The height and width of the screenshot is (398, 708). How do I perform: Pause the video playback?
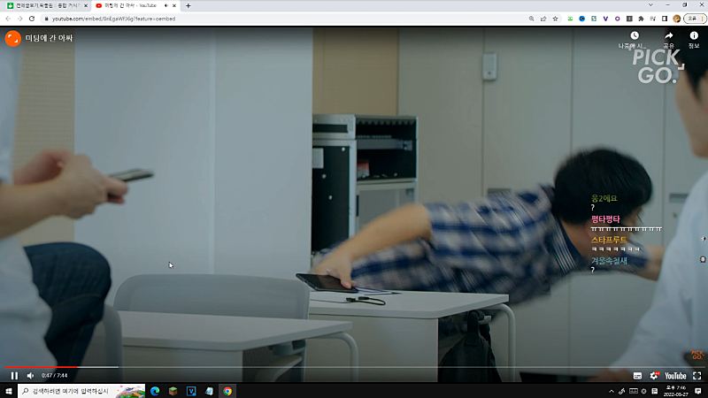tap(14, 375)
